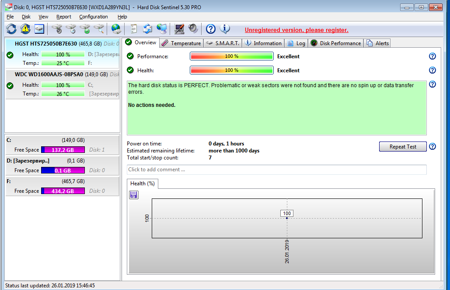Click the HGST disk Temp 25 °C bar

pos(63,63)
